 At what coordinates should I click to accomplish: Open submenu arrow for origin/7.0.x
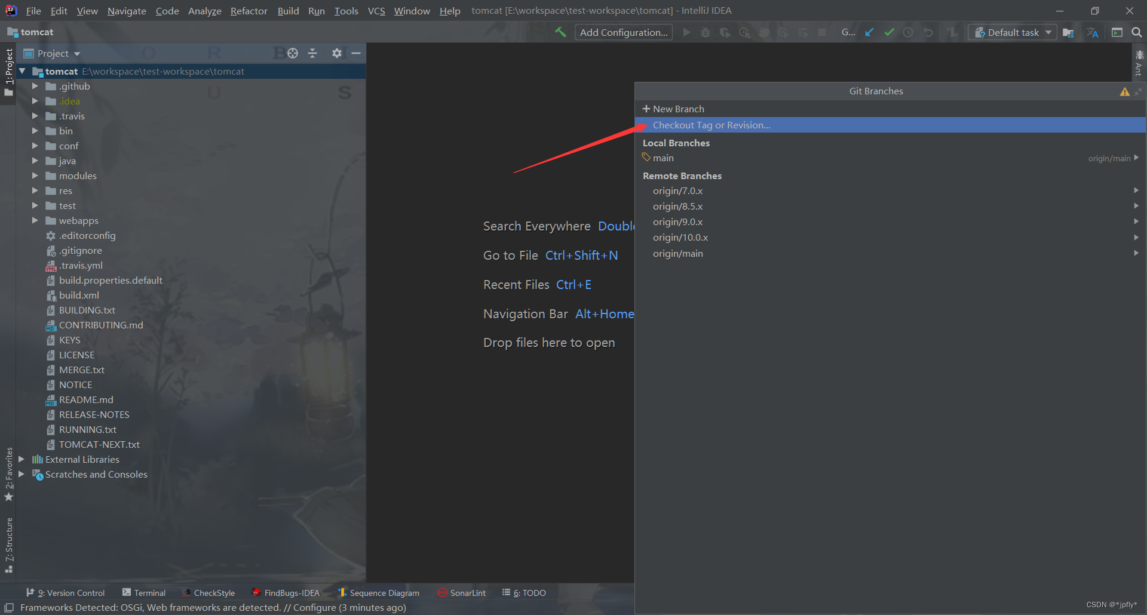[x=1136, y=190]
